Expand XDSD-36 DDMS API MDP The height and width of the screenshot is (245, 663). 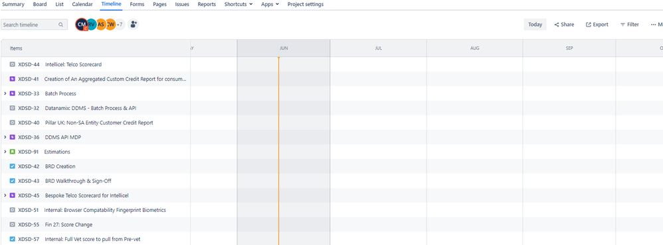tap(5, 137)
